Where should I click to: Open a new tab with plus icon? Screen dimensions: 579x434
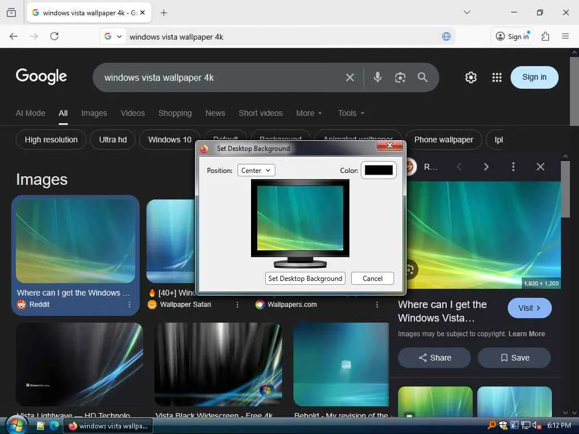coord(164,13)
